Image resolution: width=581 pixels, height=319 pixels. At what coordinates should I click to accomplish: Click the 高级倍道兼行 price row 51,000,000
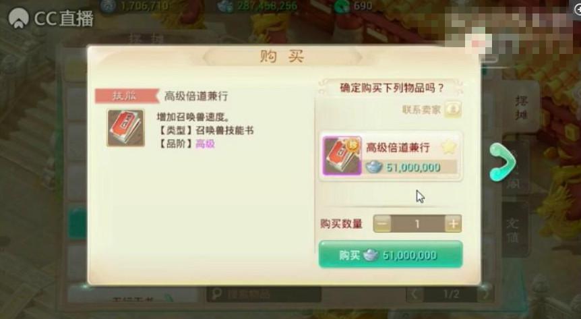411,167
